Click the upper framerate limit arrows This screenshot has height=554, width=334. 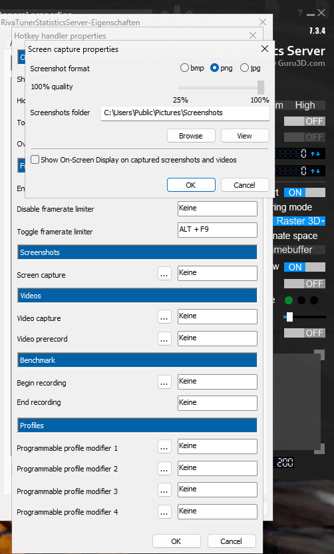(x=315, y=154)
